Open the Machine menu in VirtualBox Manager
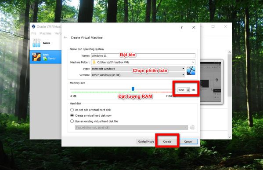 coord(46,33)
